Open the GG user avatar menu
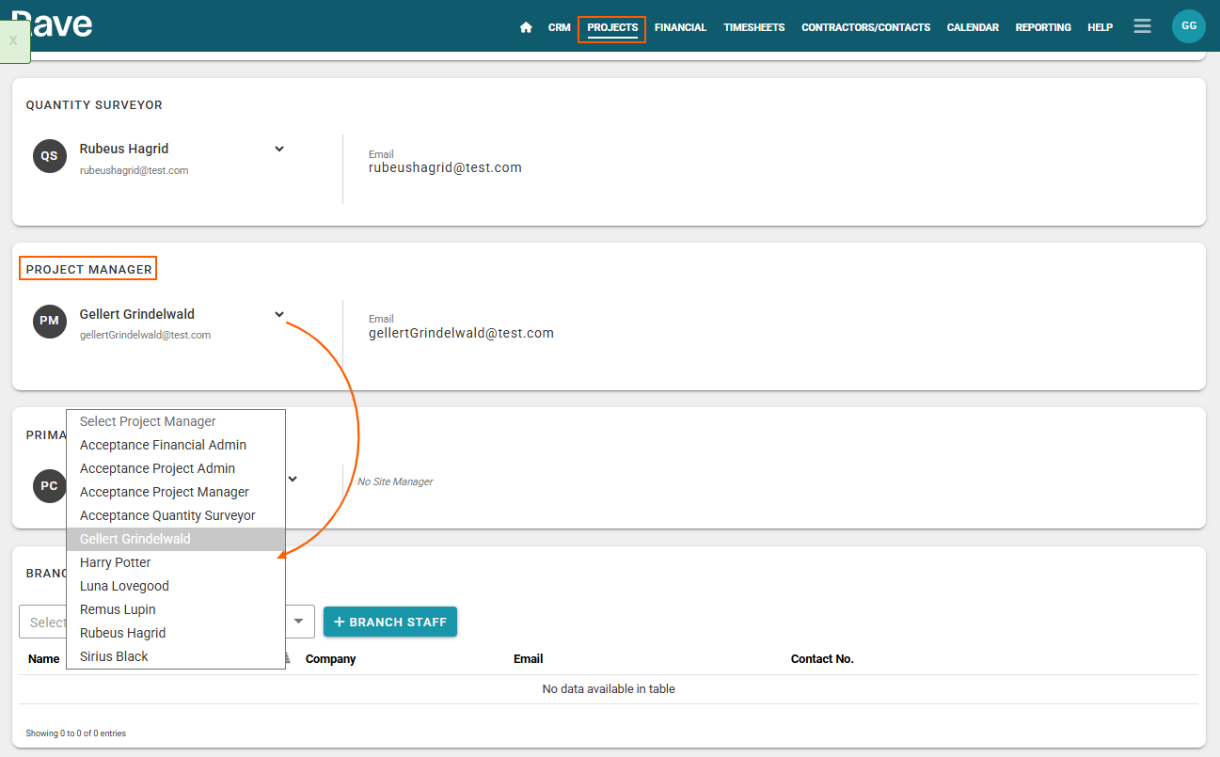Viewport: 1220px width, 757px height. [x=1189, y=26]
